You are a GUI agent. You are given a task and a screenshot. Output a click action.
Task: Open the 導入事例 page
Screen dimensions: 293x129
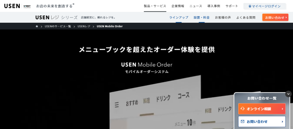coord(214,6)
